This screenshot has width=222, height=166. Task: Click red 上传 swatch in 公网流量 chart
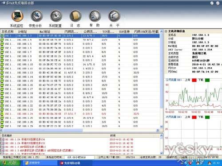(x=194, y=80)
